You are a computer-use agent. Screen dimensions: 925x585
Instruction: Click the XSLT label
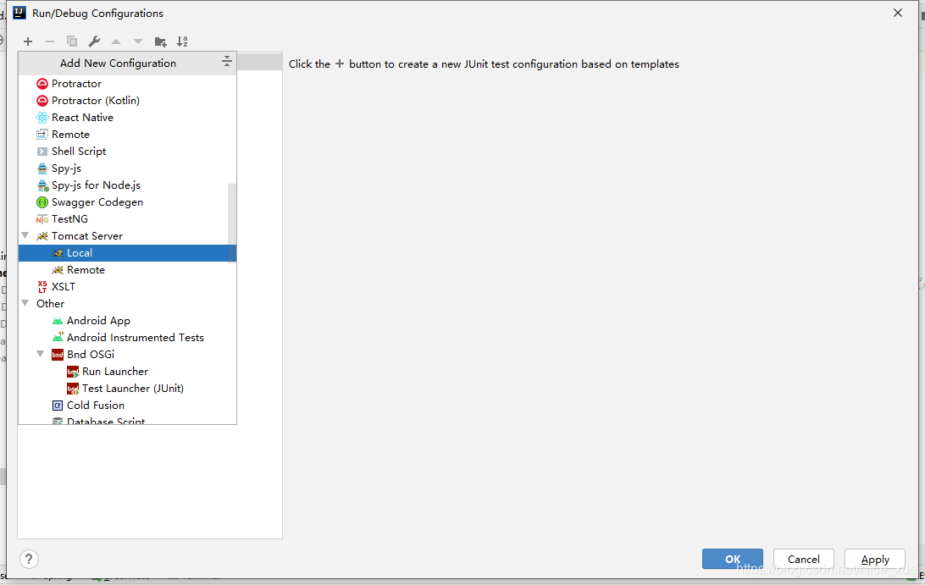tap(64, 287)
